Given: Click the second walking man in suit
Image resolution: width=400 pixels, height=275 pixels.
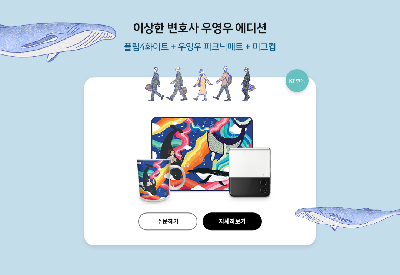Looking at the screenshot, I should (178, 84).
